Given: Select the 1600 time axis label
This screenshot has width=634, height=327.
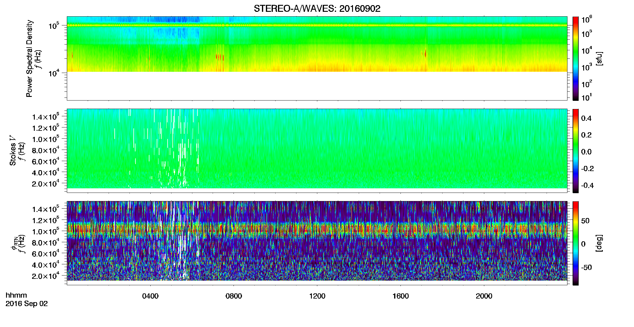Looking at the screenshot, I should tap(401, 296).
